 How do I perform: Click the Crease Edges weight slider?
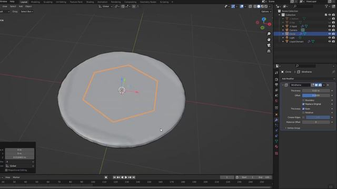point(318,118)
